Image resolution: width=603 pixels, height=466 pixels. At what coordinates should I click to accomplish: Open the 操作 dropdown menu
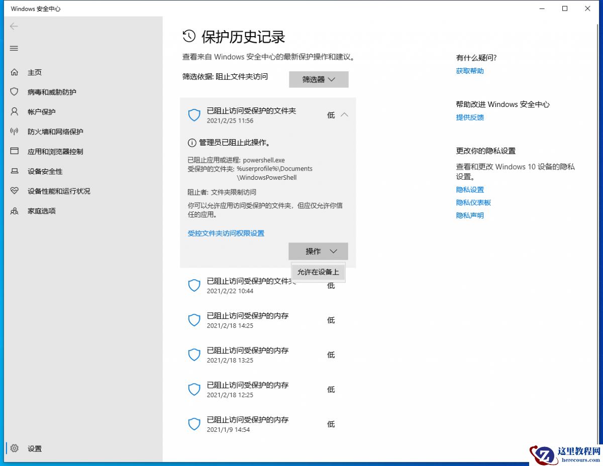click(x=318, y=251)
